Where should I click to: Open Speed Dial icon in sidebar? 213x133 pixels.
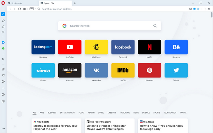pyautogui.click(x=3, y=69)
